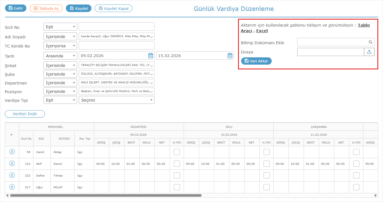383x202 pixels.
Task: Click the horizontal scrollbar under the table
Action: 106,195
